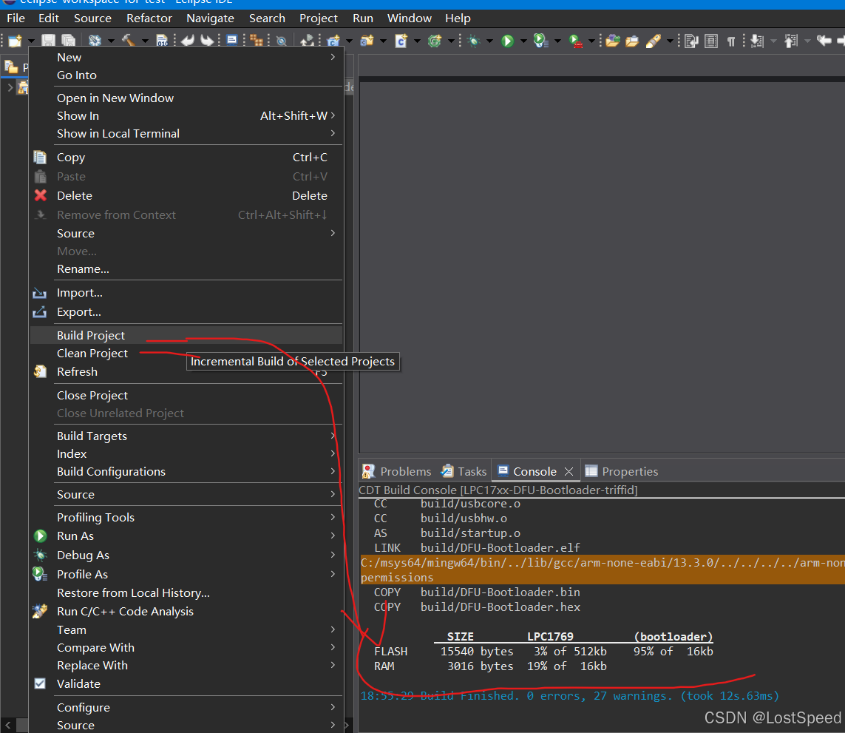Switch to the Problems tab

[x=397, y=471]
